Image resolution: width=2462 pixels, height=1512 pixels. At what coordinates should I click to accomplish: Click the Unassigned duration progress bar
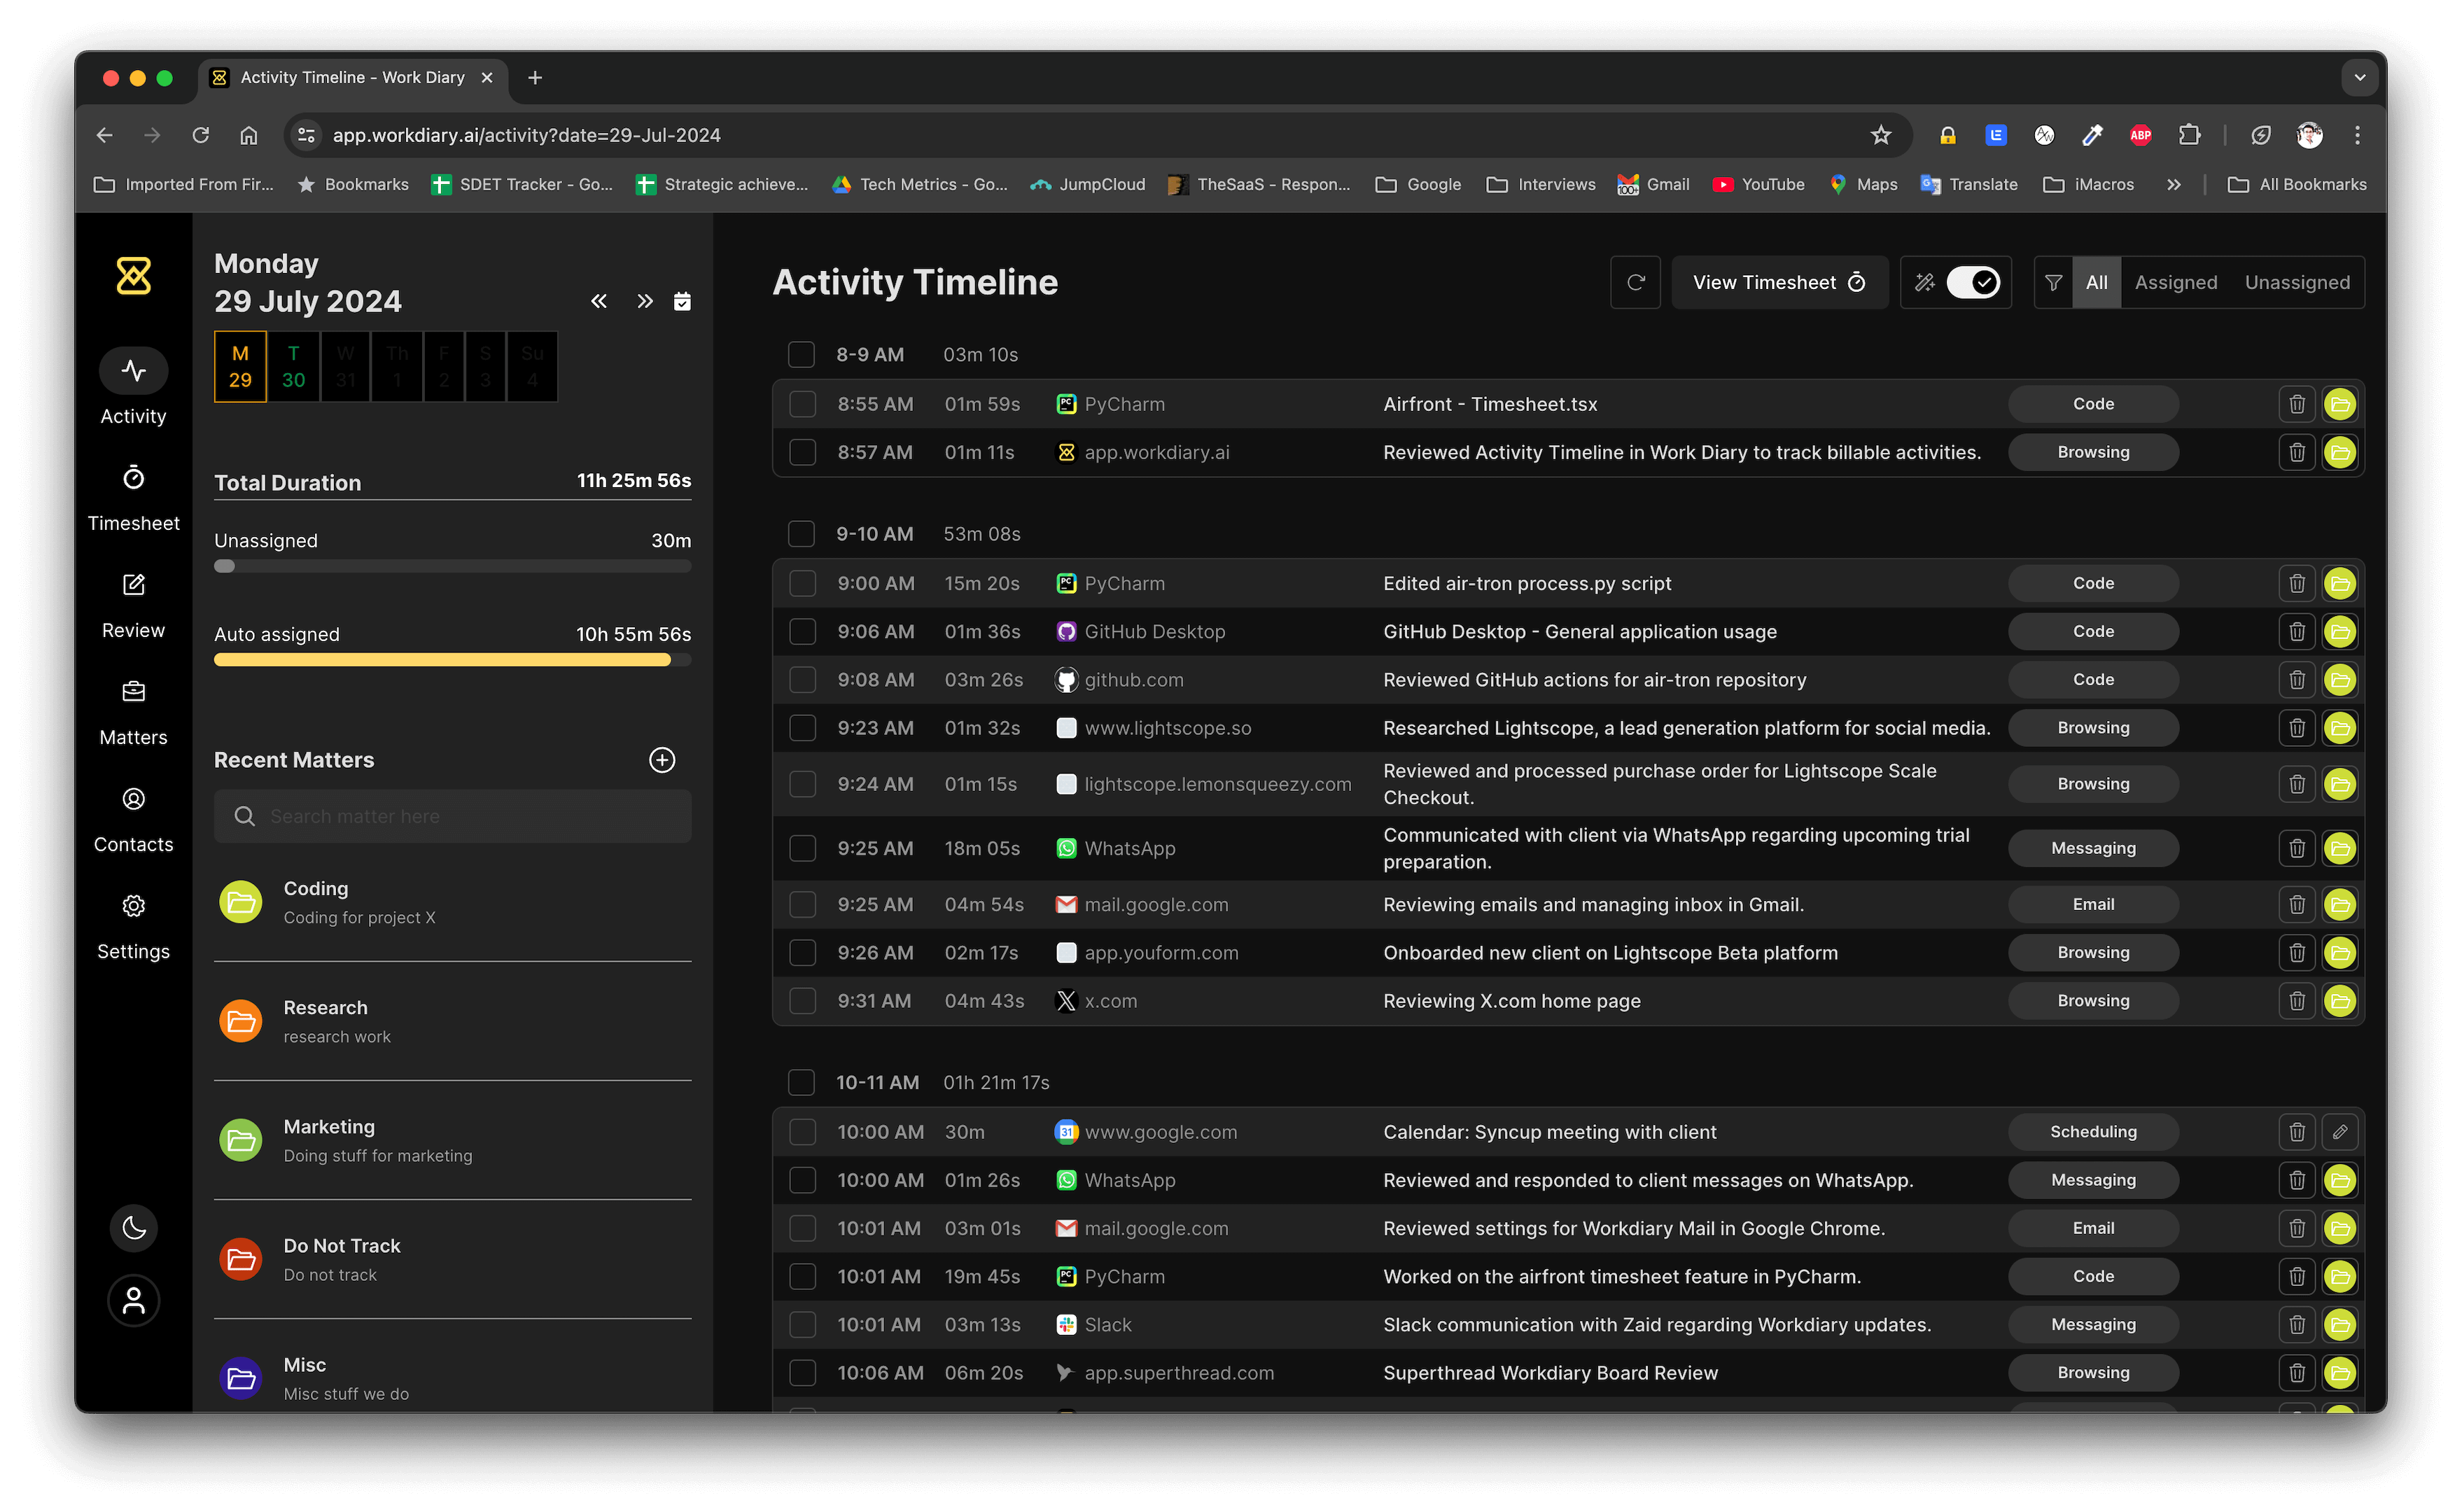[x=453, y=566]
